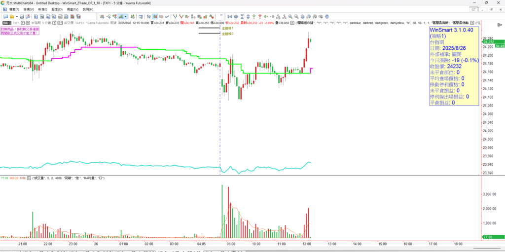Click the save diskette icon
This screenshot has height=252, width=505.
pyautogui.click(x=22, y=16)
